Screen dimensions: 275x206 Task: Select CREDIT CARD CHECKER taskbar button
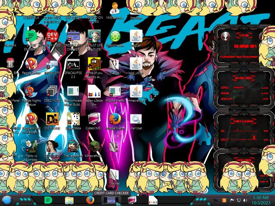[111, 200]
